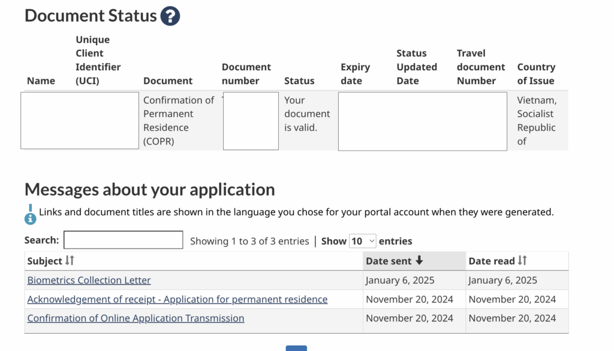This screenshot has width=614, height=351.
Task: Click 'Document number' column header
Action: 246,74
